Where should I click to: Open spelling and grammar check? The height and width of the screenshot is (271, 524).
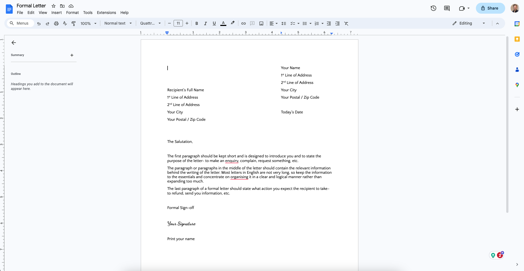[x=65, y=23]
